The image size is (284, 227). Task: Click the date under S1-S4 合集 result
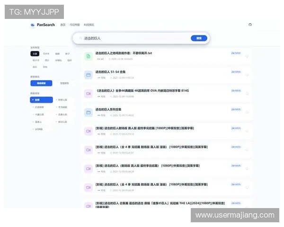coord(122,78)
